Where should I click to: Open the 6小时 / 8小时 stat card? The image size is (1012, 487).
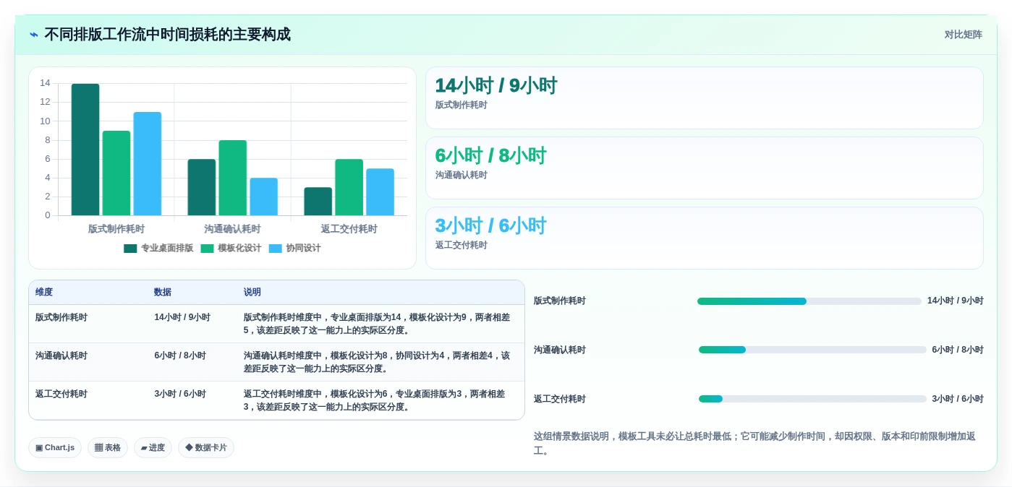coord(705,168)
